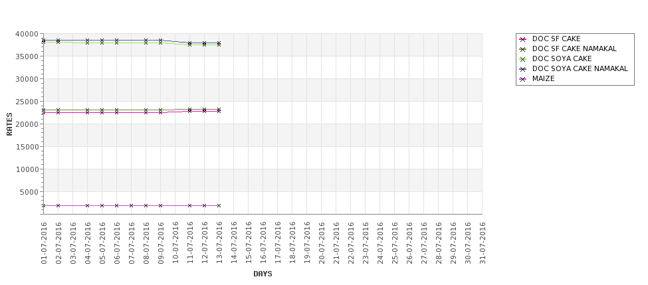Click the 40000 label on the rates axis
The width and height of the screenshot is (648, 285).
27,34
